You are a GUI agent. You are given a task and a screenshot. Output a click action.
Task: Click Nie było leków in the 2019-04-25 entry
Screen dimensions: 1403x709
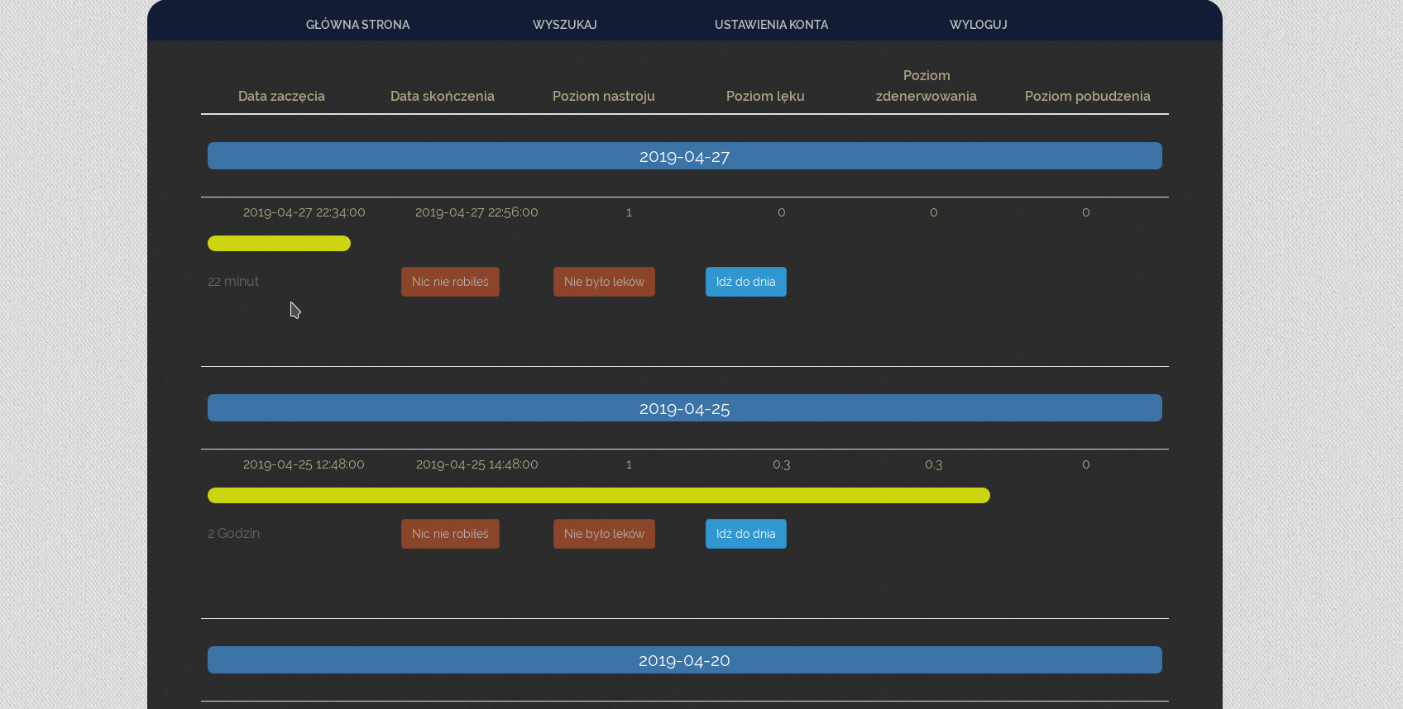point(604,534)
